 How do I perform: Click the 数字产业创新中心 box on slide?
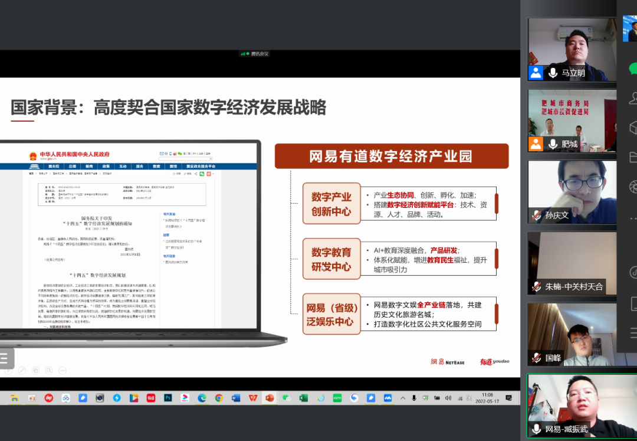pos(331,204)
